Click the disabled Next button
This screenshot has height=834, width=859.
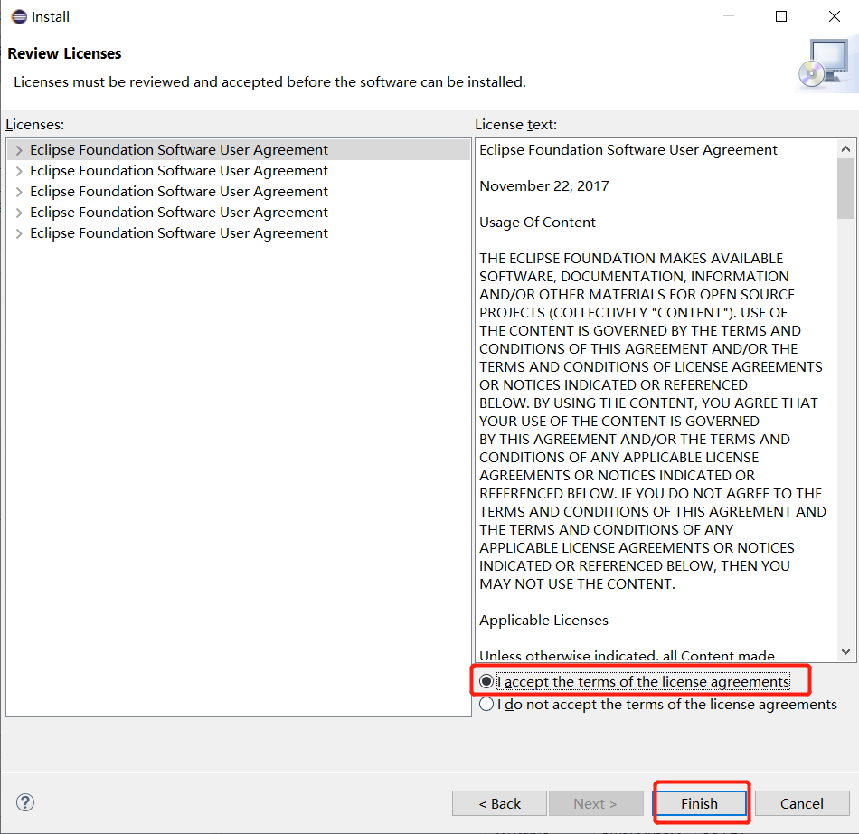pos(596,803)
